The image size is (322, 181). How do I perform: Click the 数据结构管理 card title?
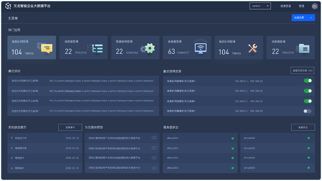pyautogui.click(x=124, y=41)
